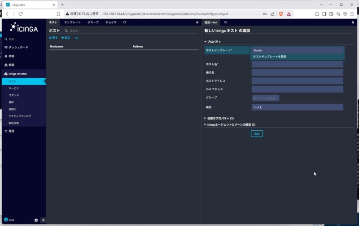Image resolution: width=359 pixels, height=226 pixels.
Task: Click 表示名 input field
Action: point(298,73)
